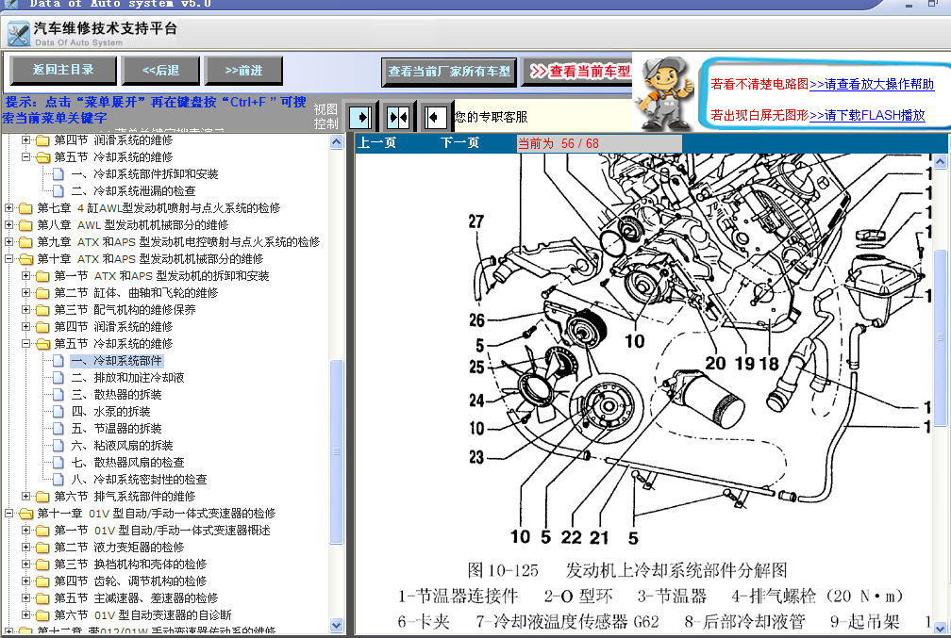Click document icon beside 四、水泵的拆装
The image size is (951, 638).
58,412
